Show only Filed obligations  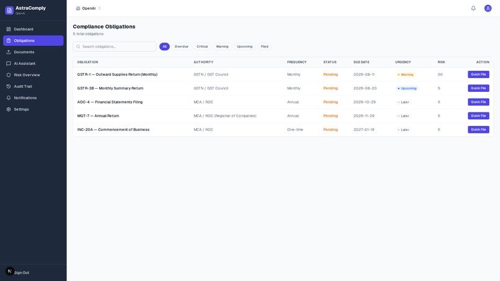pyautogui.click(x=264, y=47)
